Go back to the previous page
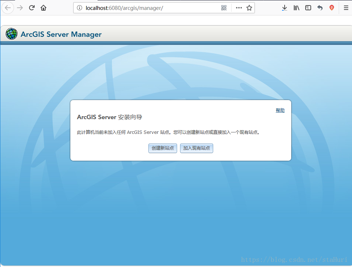Viewport: 352px width, 267px height. (8, 8)
